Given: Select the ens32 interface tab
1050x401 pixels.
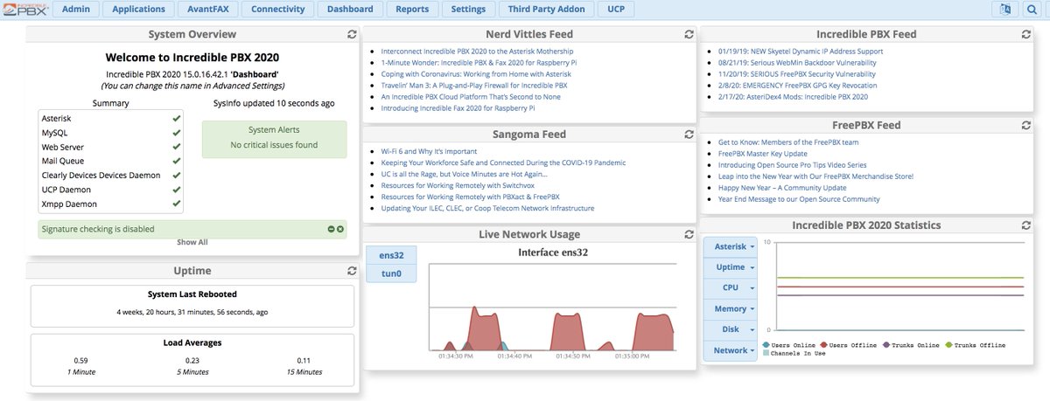Looking at the screenshot, I should coord(392,255).
